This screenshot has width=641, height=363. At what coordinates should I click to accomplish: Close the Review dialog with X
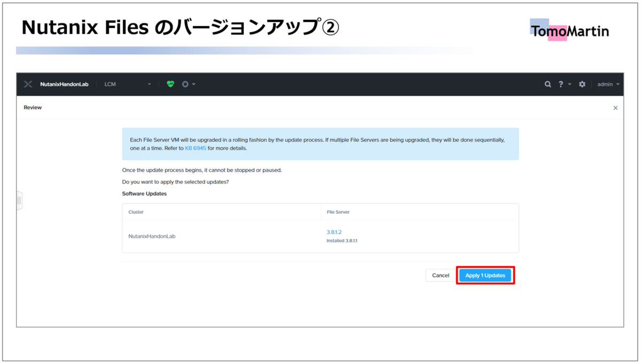615,108
